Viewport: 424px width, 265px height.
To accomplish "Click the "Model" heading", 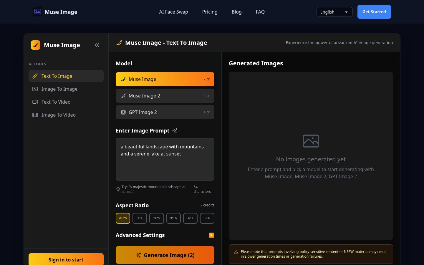I will pyautogui.click(x=124, y=63).
